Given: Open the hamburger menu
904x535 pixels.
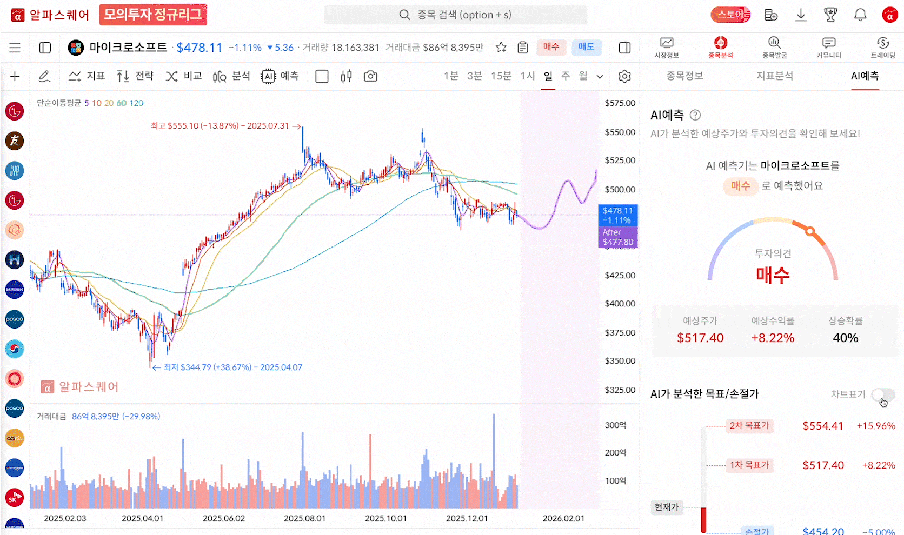Looking at the screenshot, I should tap(15, 48).
